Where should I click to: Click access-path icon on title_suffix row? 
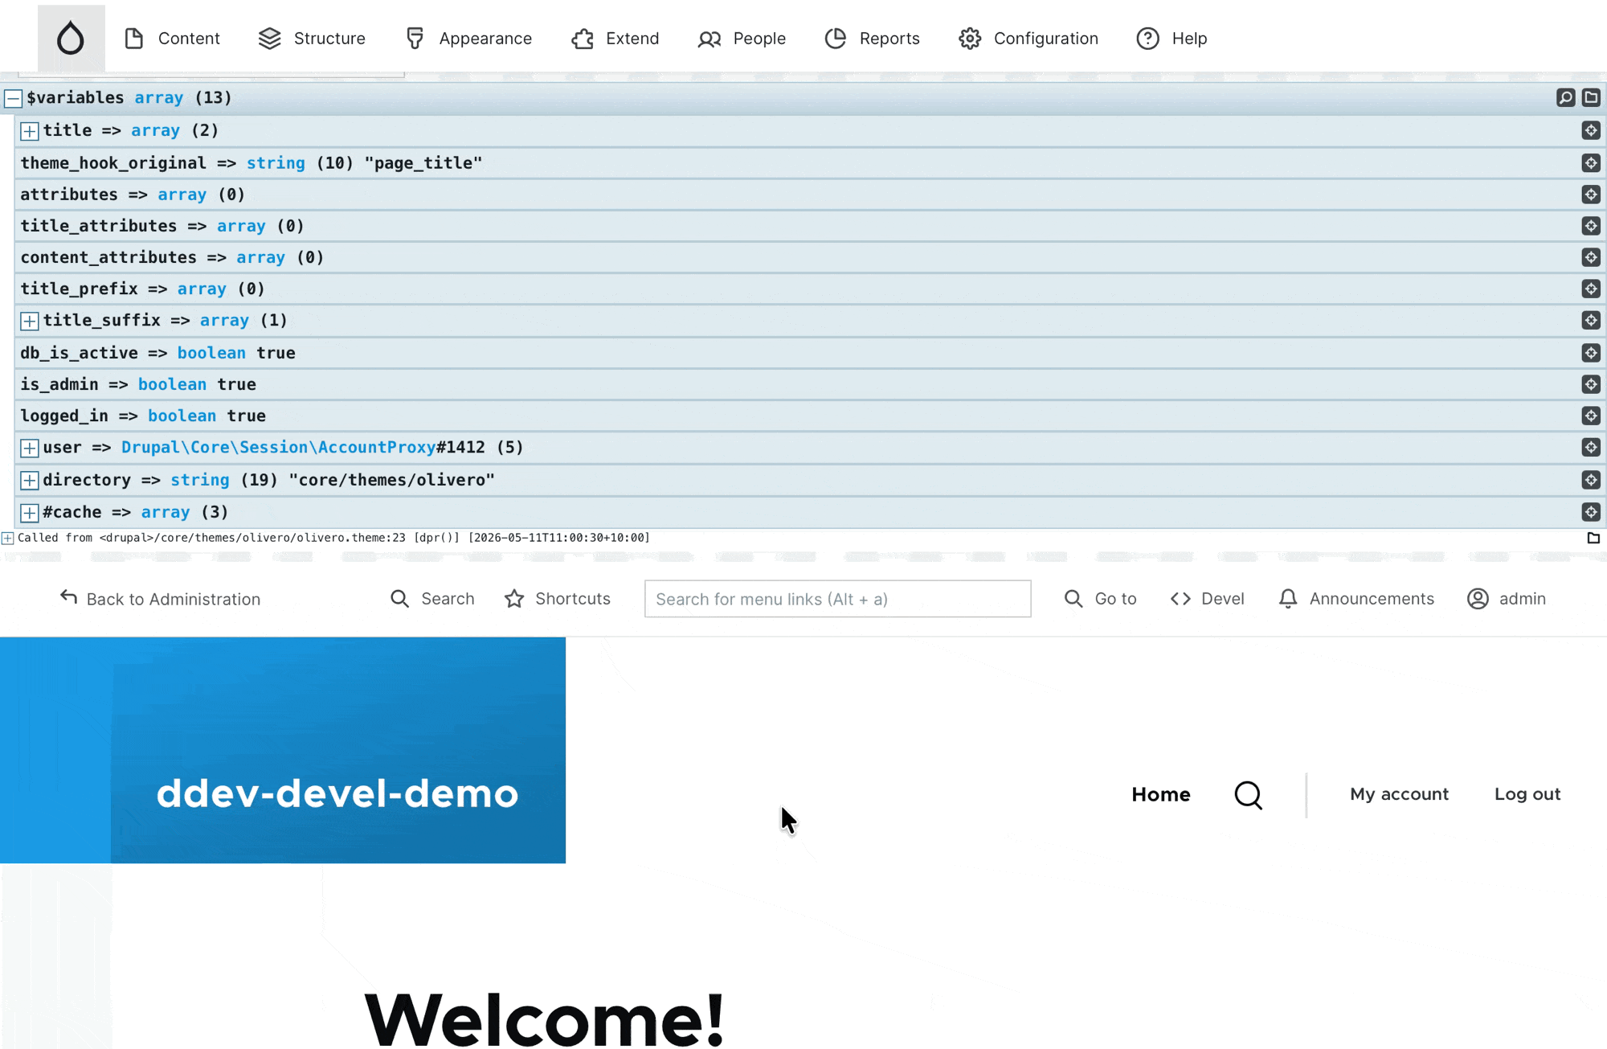point(1591,320)
